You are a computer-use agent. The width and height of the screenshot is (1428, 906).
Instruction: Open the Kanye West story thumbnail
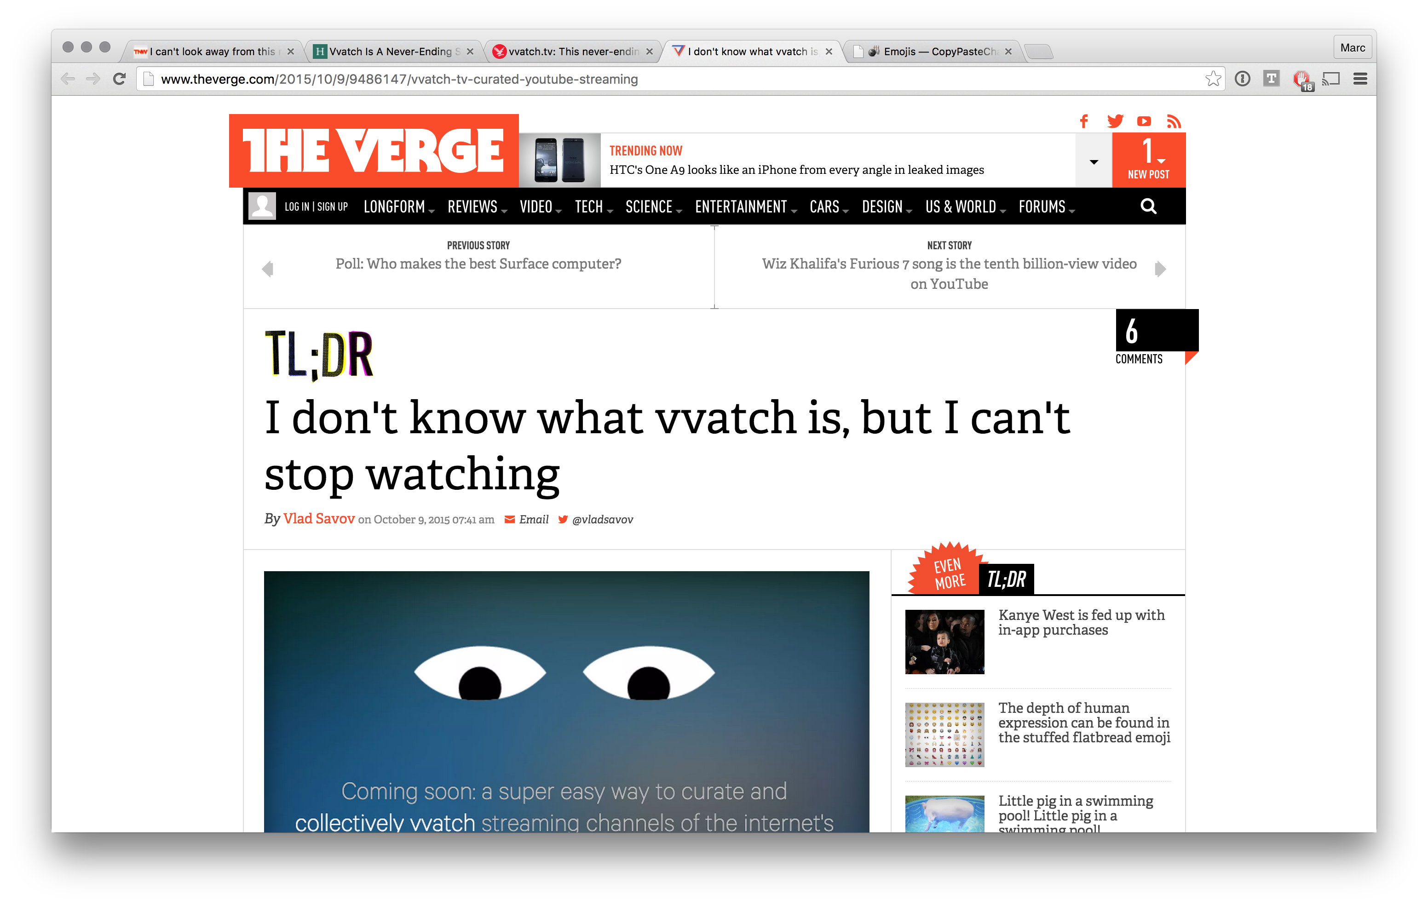pyautogui.click(x=944, y=642)
